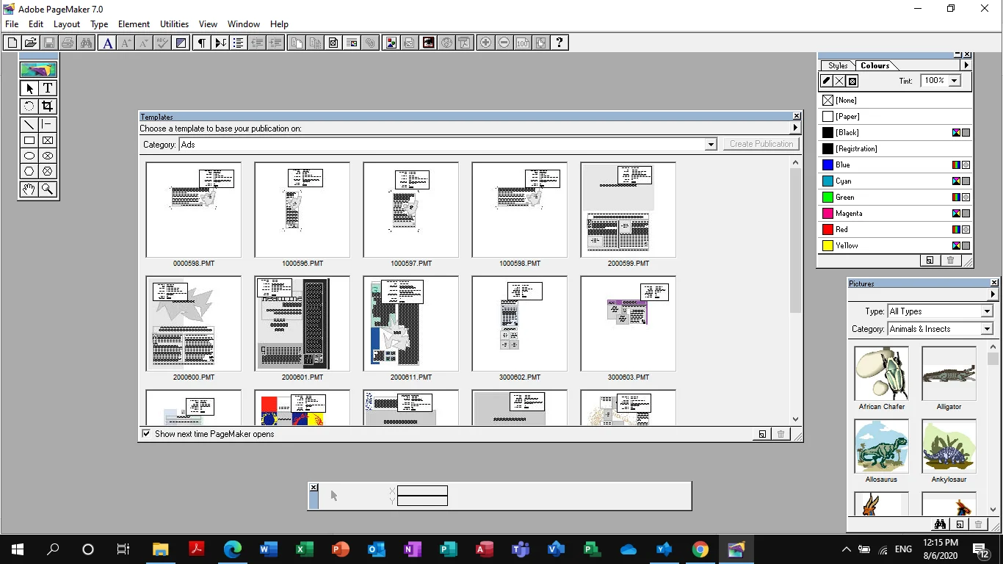Open the Category dropdown showing Ads
The image size is (1003, 564).
(709, 144)
